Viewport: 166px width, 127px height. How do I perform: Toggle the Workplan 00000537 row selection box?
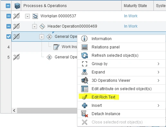coord(9,16)
